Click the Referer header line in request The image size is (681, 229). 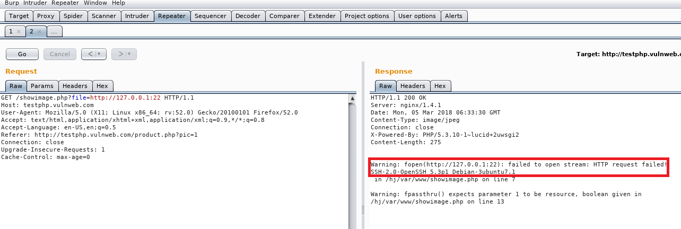(x=99, y=135)
